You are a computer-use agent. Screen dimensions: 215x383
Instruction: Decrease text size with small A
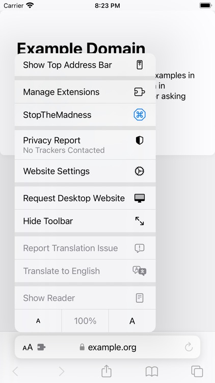click(38, 321)
